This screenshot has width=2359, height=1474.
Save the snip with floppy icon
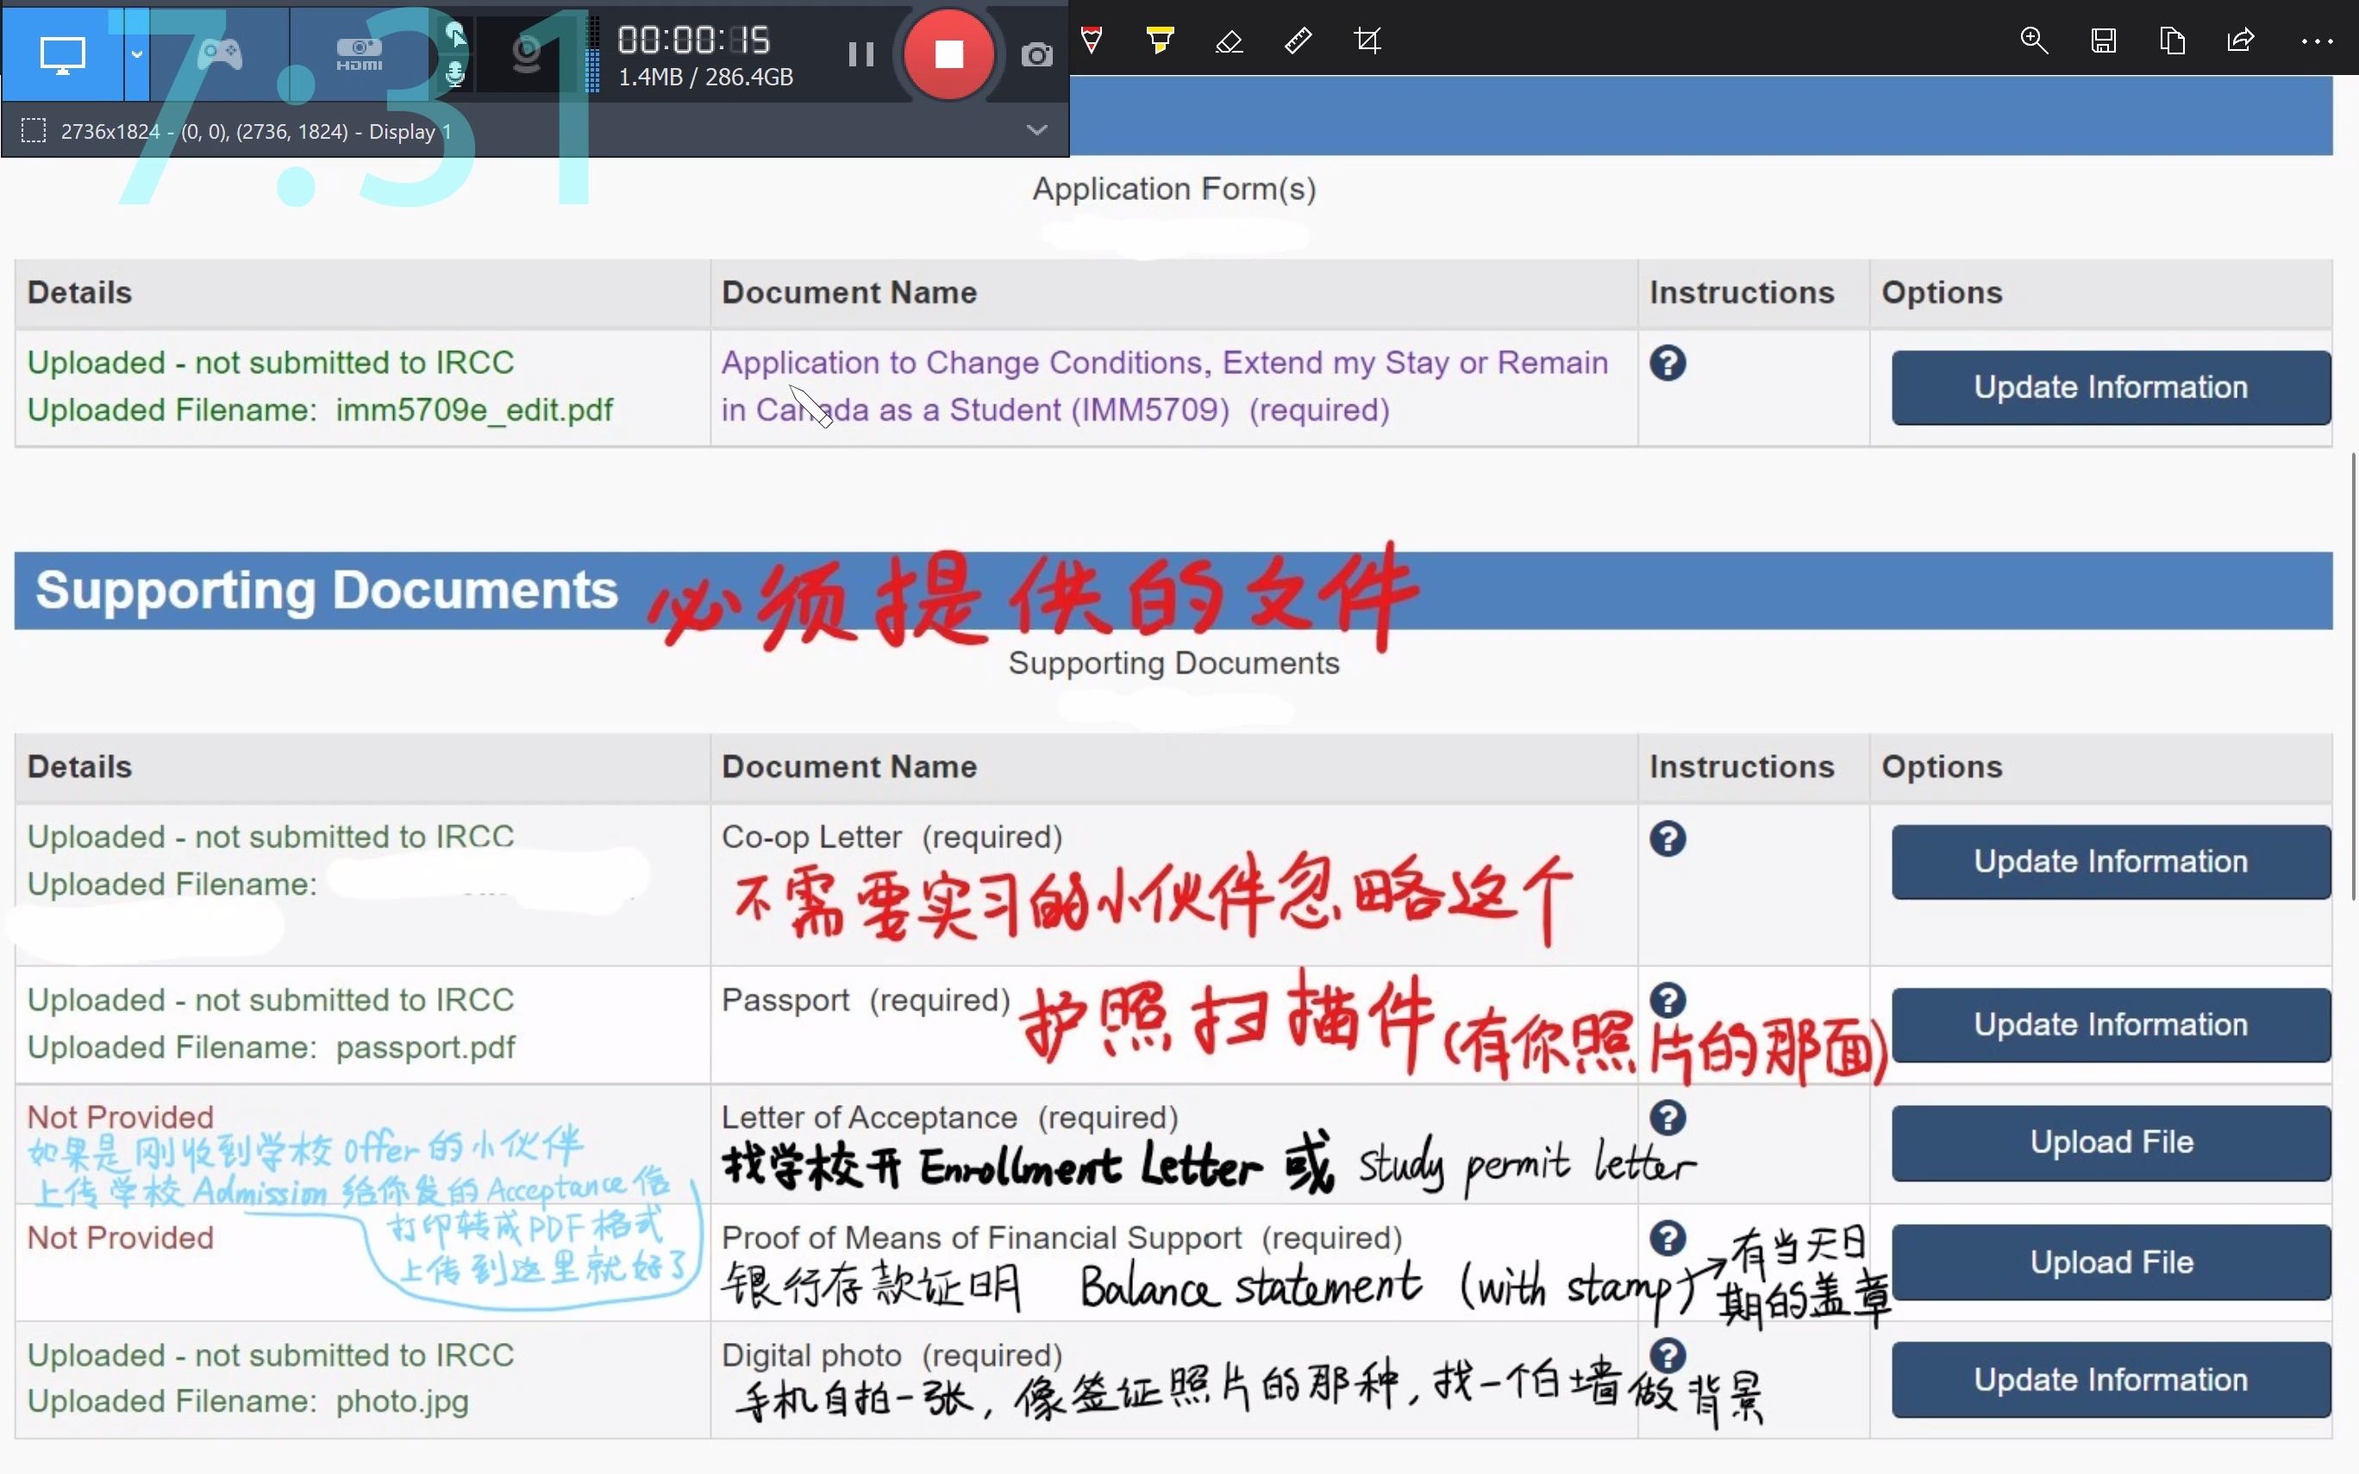2103,40
